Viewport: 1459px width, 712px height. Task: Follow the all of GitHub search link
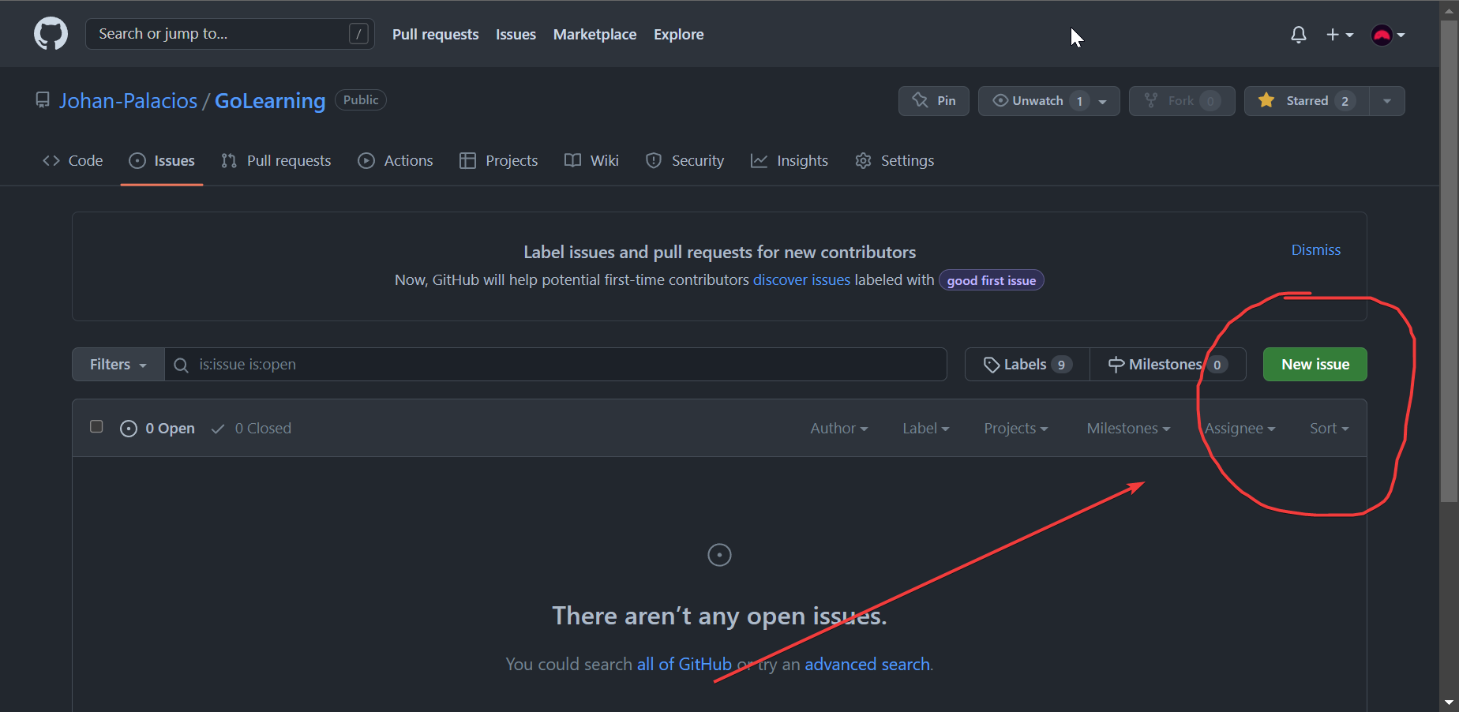tap(684, 665)
